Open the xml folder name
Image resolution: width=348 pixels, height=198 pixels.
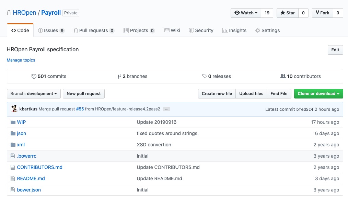click(21, 145)
